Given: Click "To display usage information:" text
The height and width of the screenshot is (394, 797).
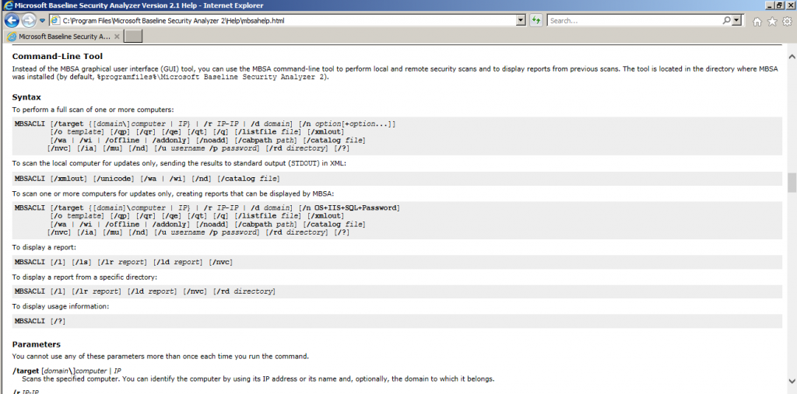Looking at the screenshot, I should (x=61, y=306).
